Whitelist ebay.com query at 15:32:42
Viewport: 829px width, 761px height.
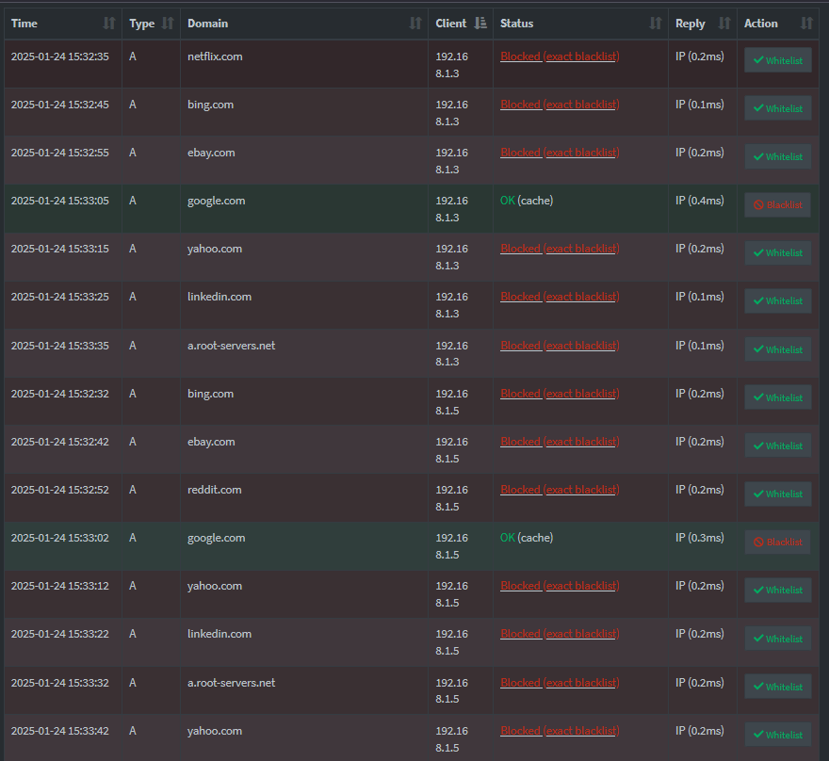point(778,445)
